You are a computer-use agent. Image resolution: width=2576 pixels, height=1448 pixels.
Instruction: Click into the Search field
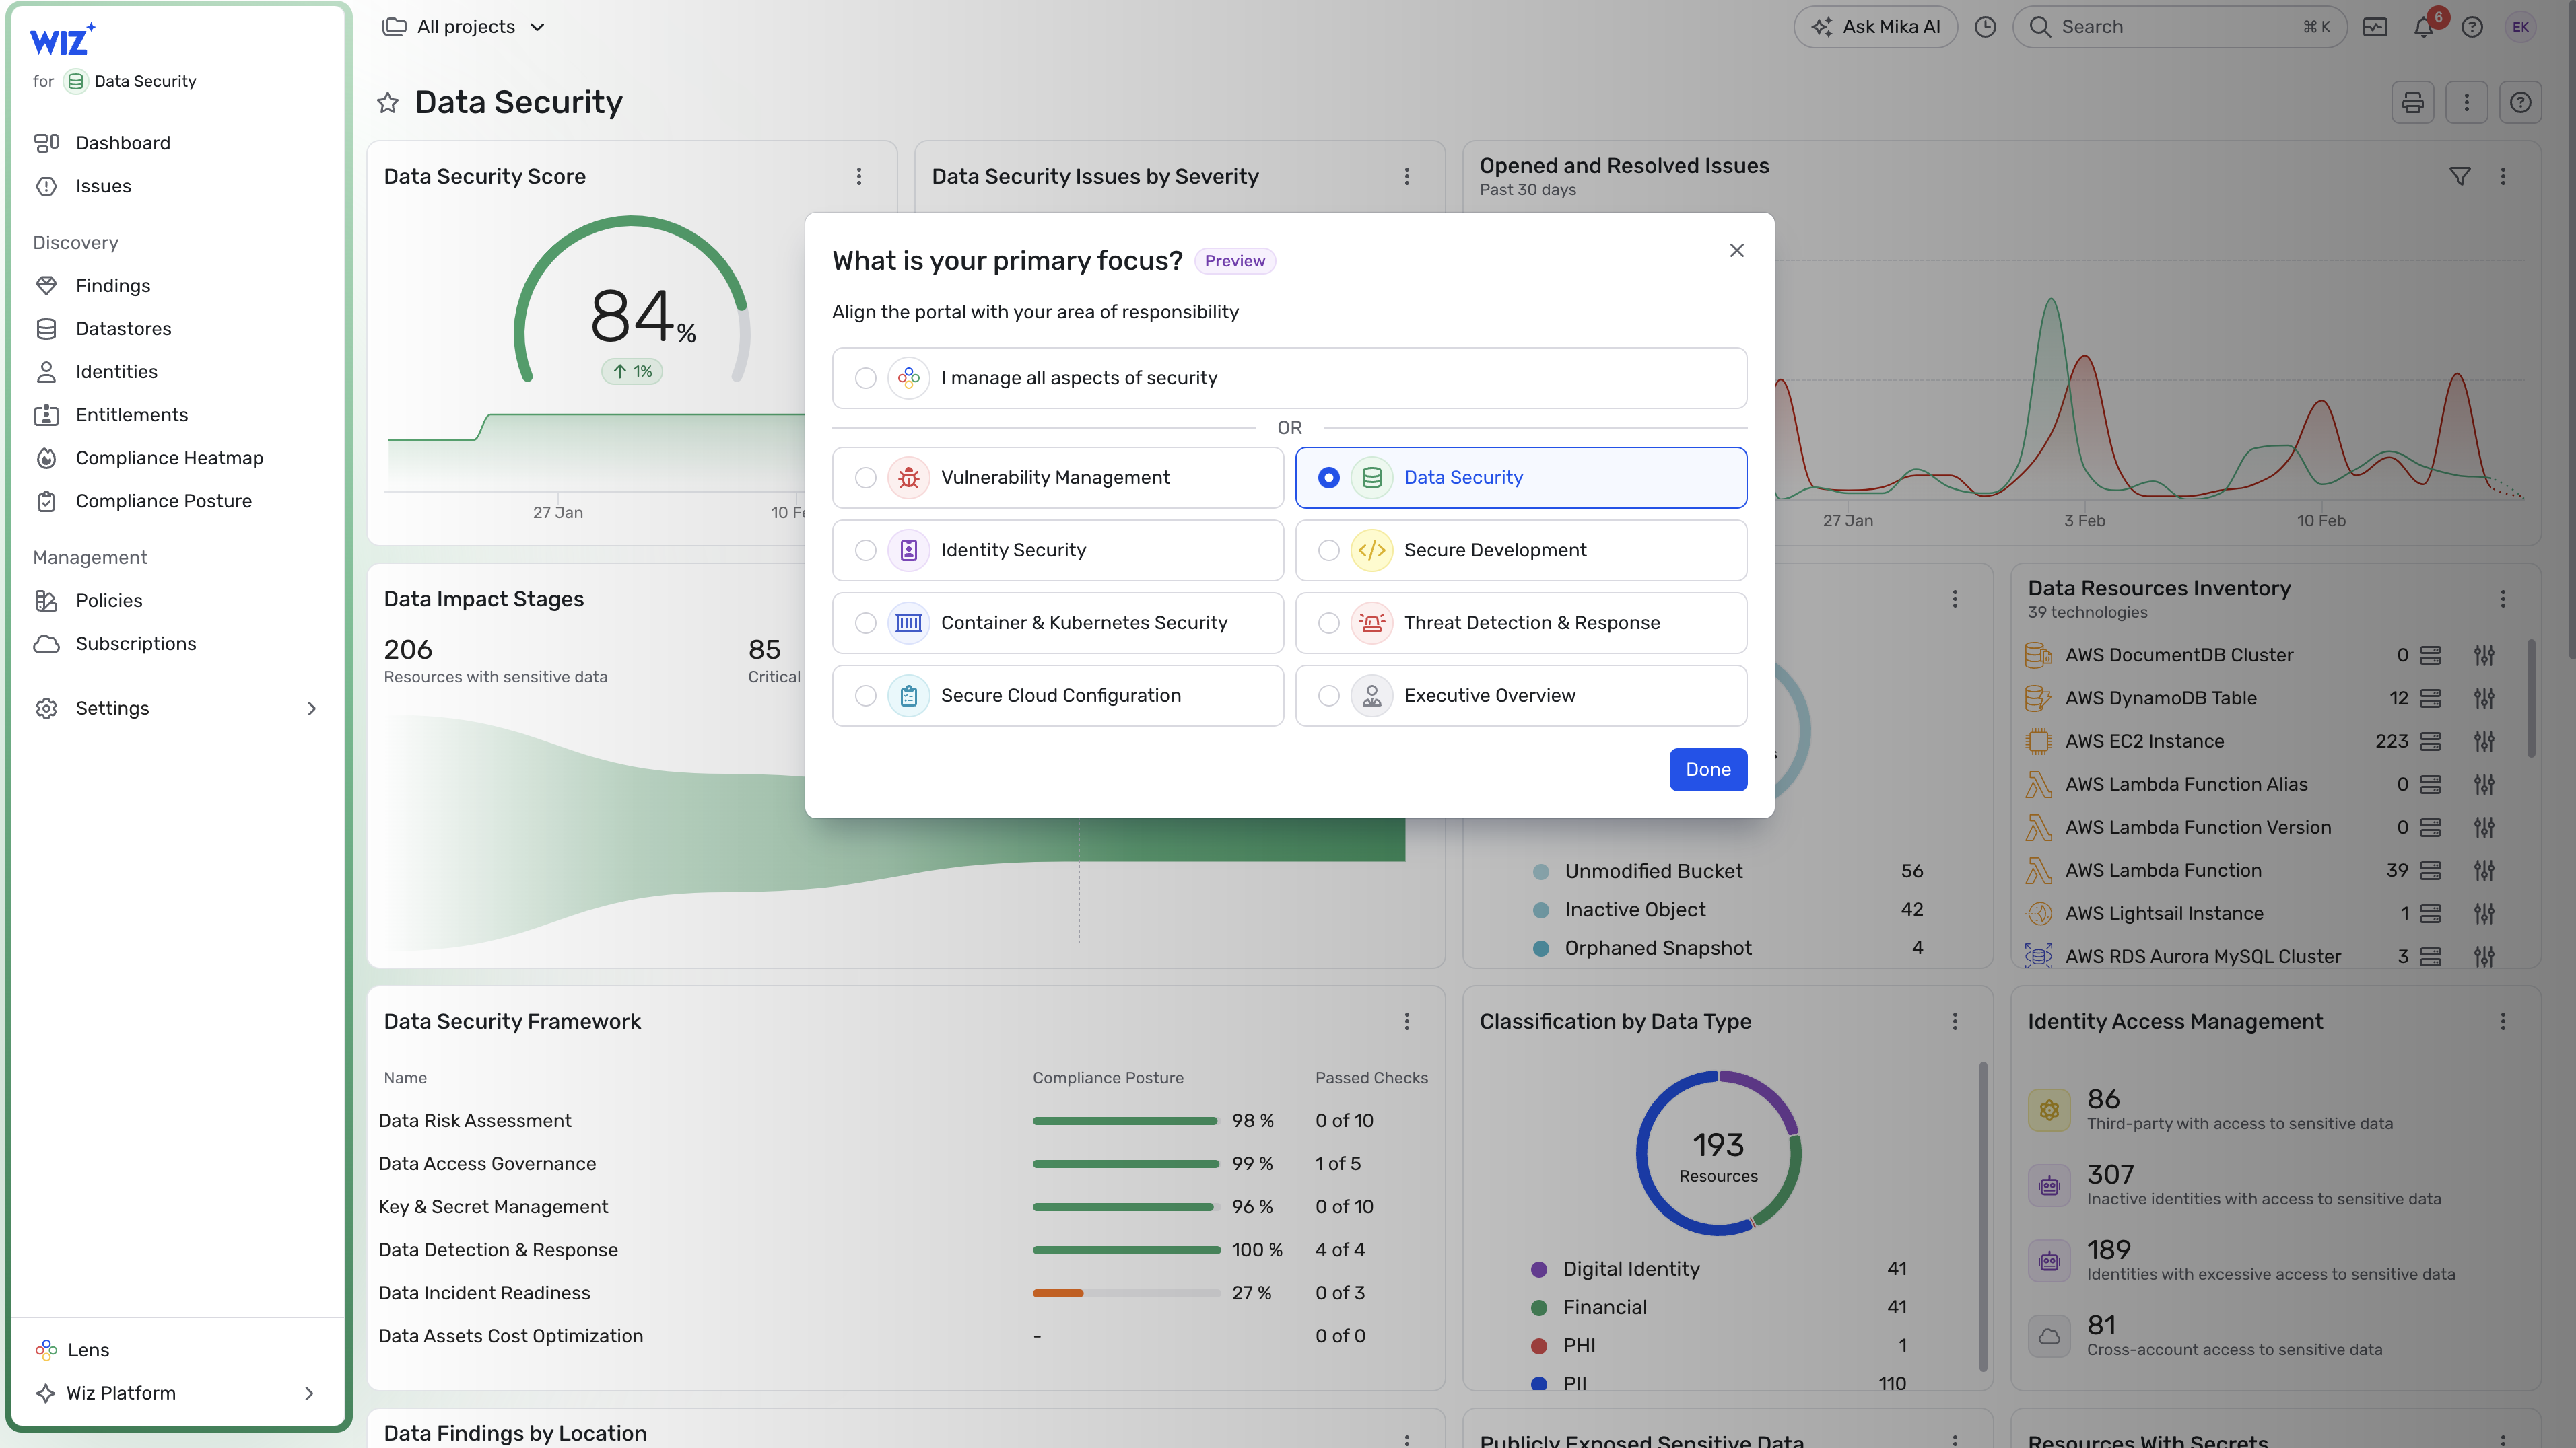tap(2179, 27)
